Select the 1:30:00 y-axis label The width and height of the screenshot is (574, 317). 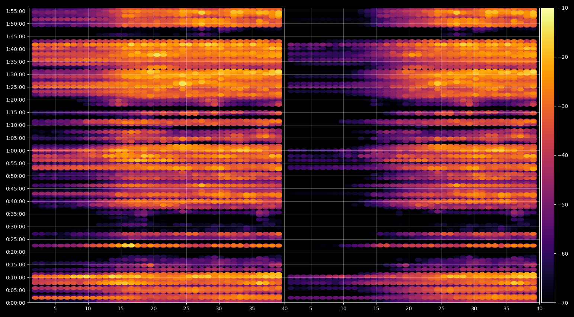(16, 74)
